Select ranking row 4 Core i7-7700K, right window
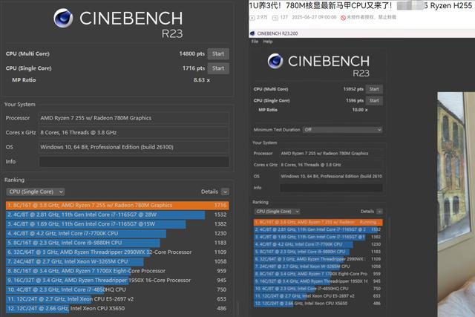This screenshot has height=317, width=475. coord(318,244)
